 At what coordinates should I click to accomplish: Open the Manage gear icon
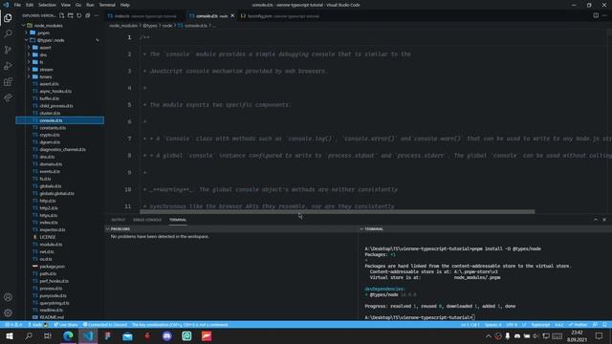[x=8, y=312]
